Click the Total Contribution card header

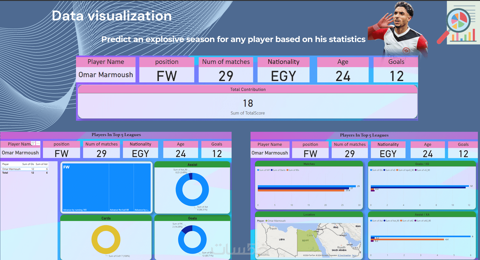pyautogui.click(x=248, y=89)
